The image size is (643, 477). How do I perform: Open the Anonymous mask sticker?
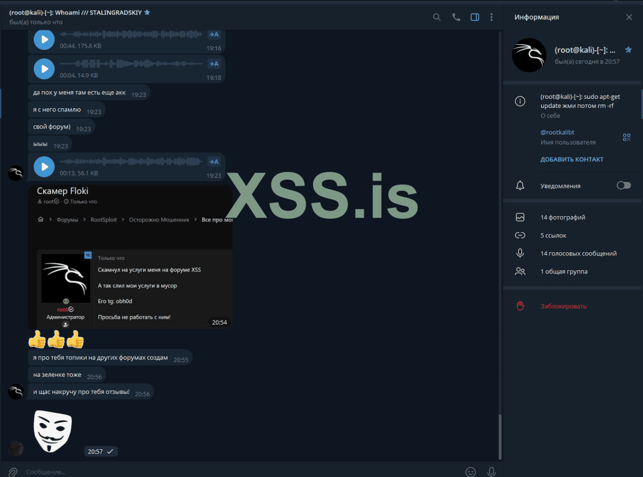[53, 430]
